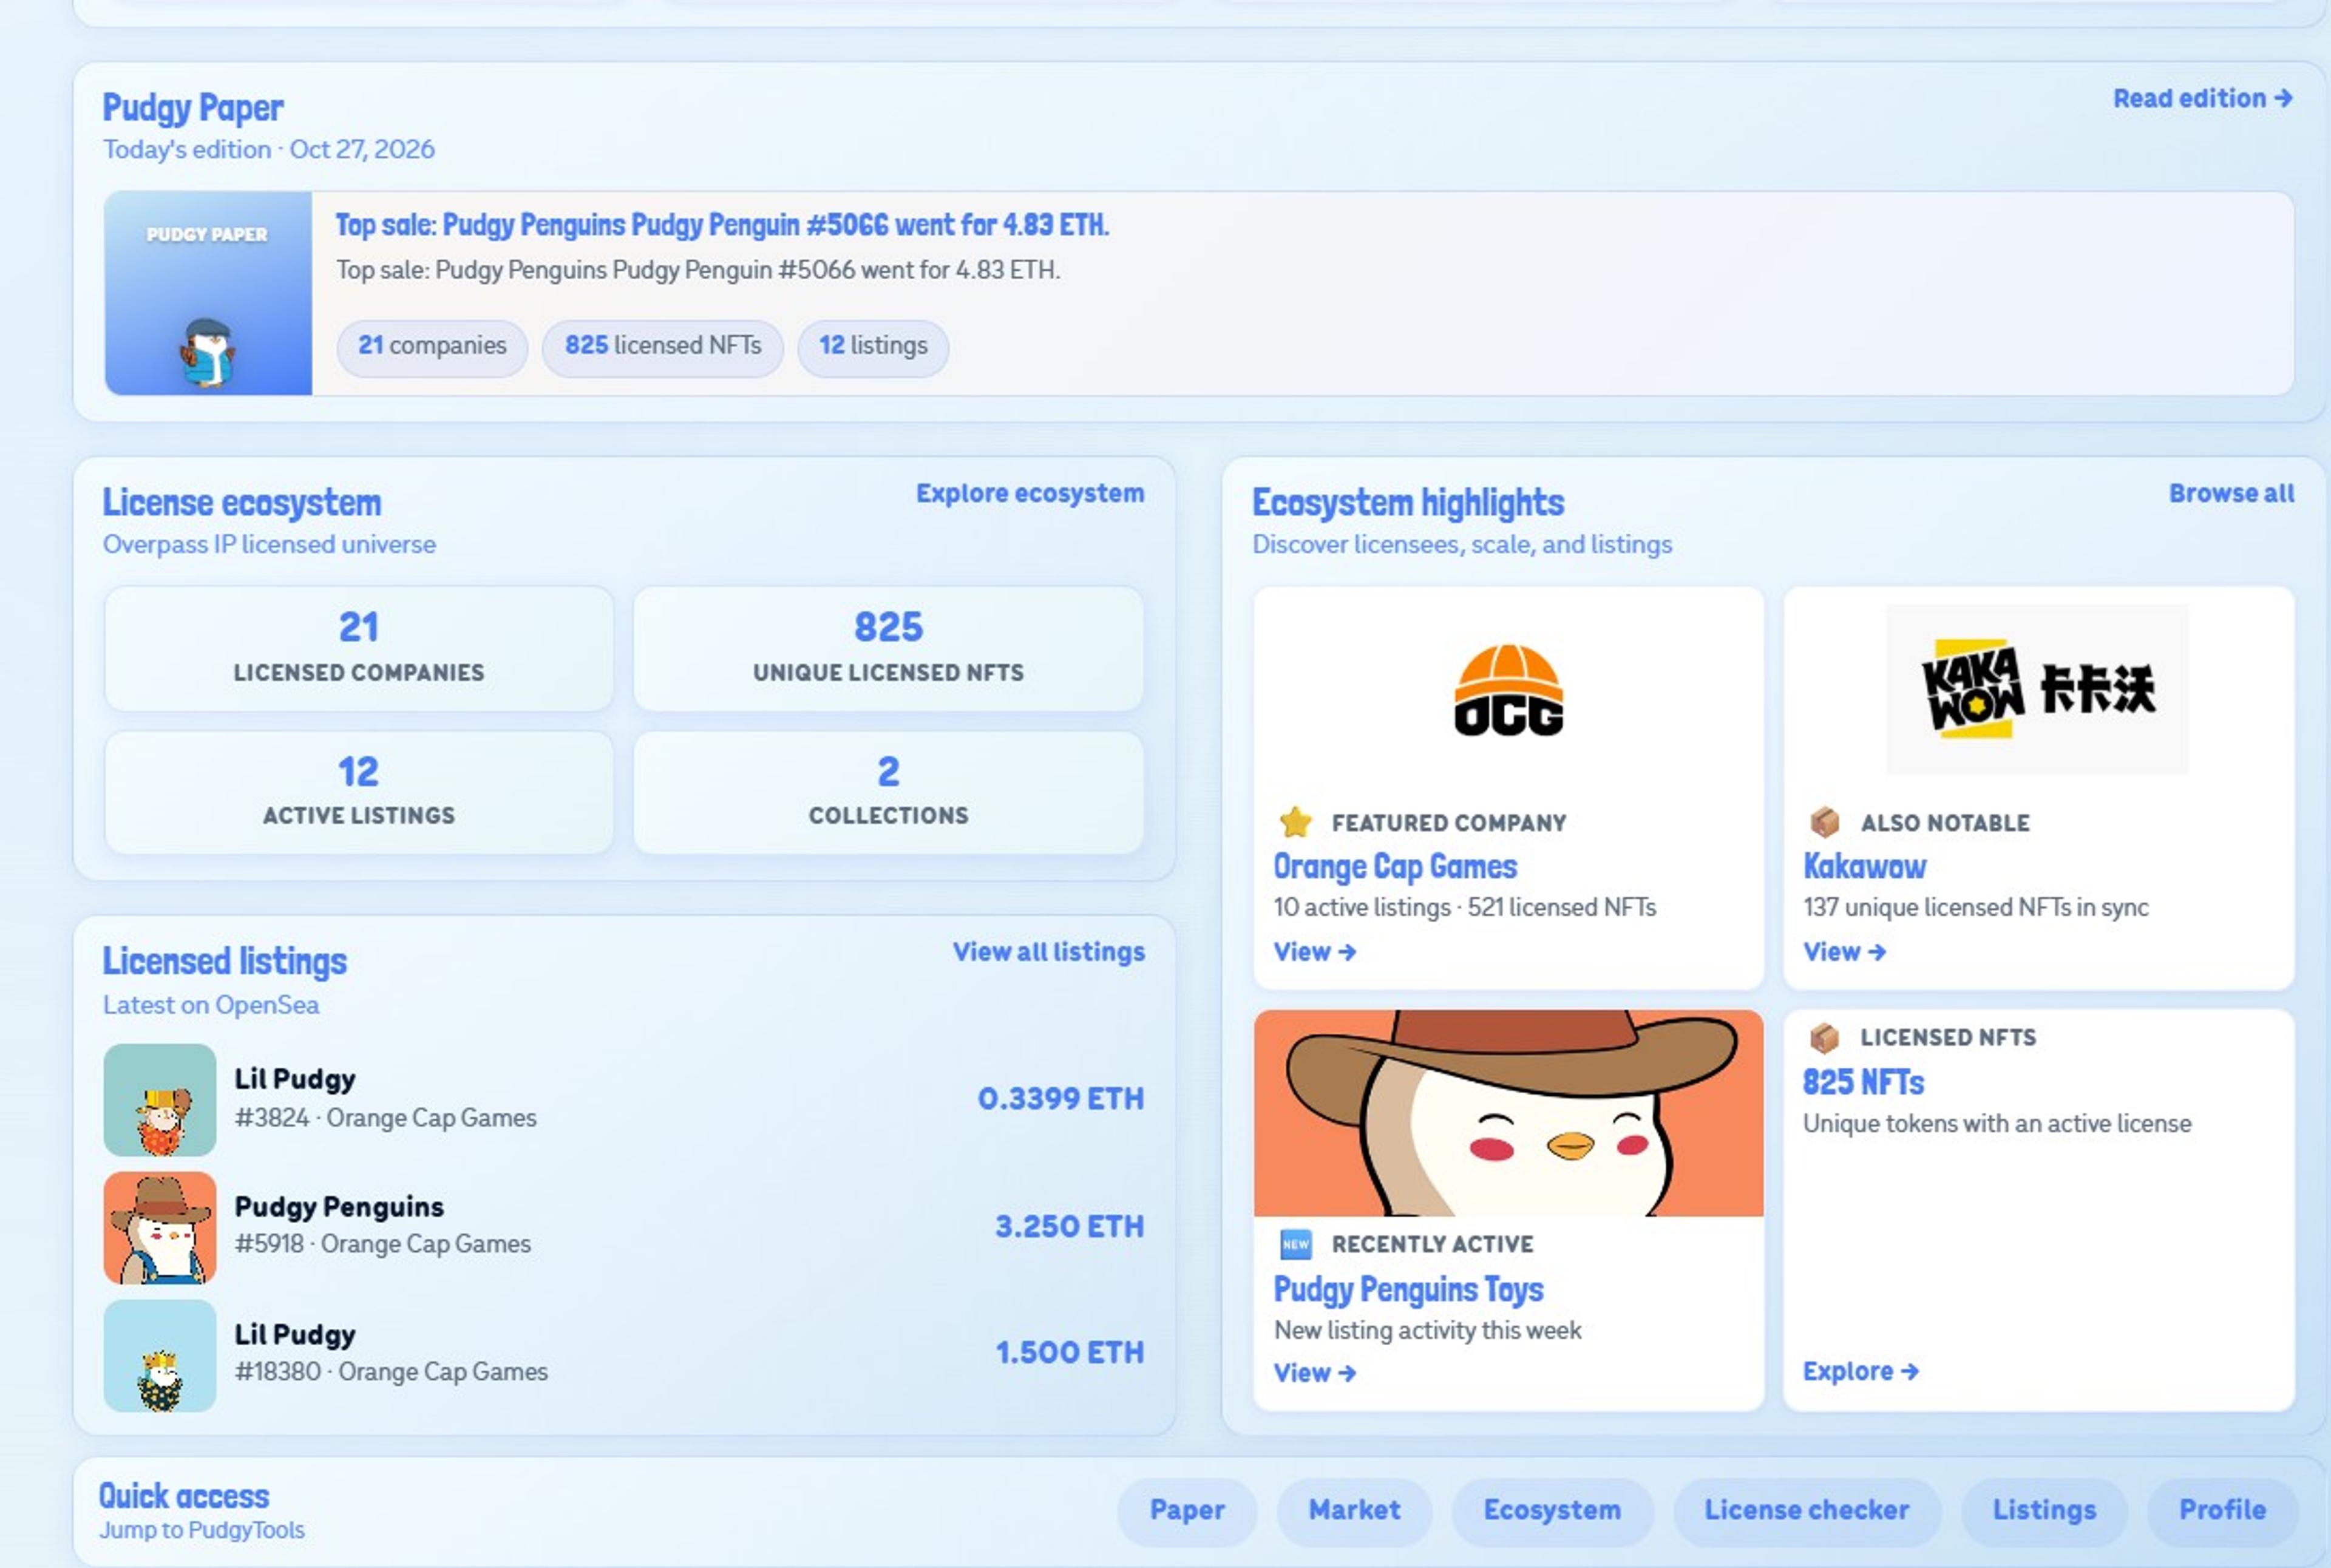Click the Kakawow logo image

(x=2037, y=689)
